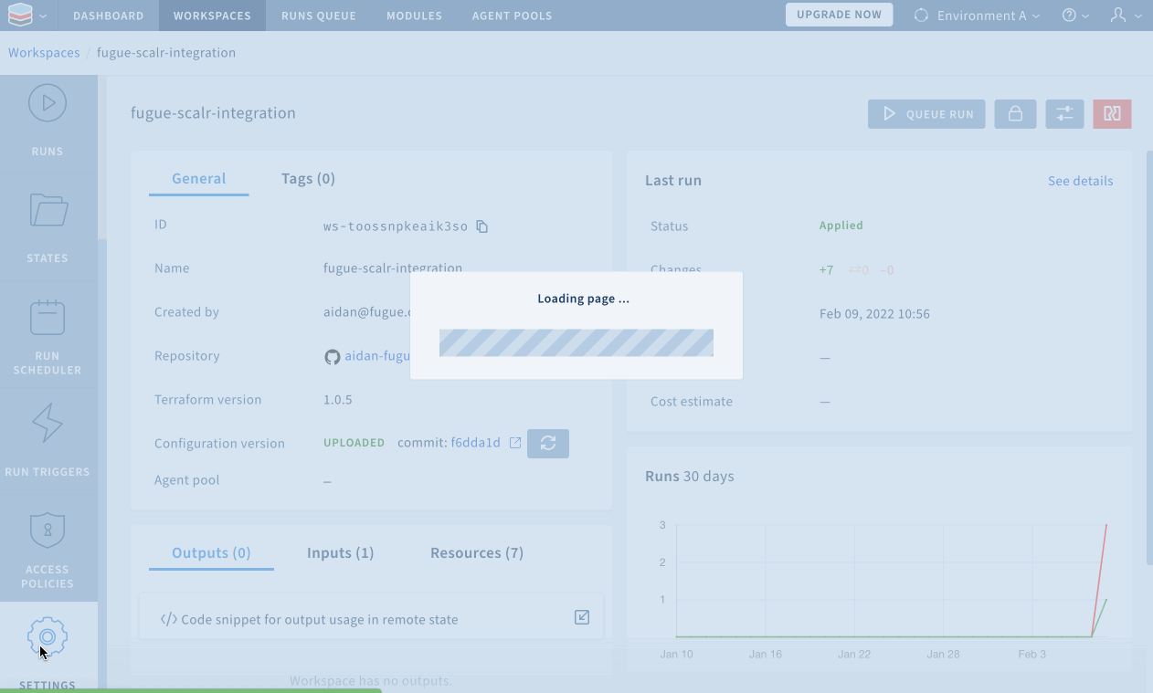This screenshot has width=1153, height=693.
Task: Switch to the Inputs (1) tab
Action: [340, 553]
